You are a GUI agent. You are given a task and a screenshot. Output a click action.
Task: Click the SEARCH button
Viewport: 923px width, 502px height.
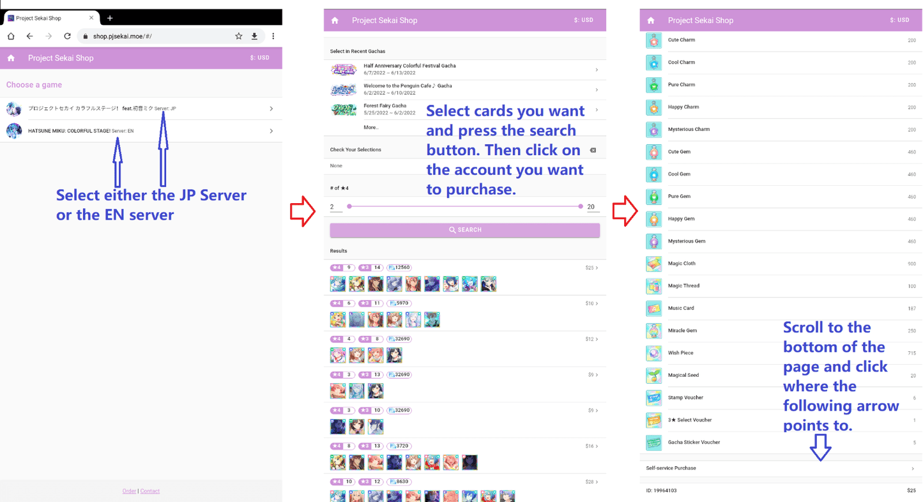[464, 230]
